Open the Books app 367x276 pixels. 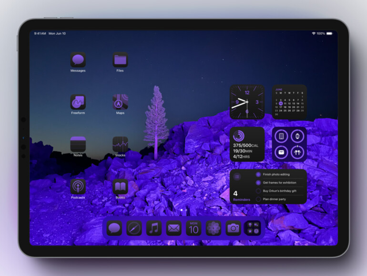click(120, 187)
